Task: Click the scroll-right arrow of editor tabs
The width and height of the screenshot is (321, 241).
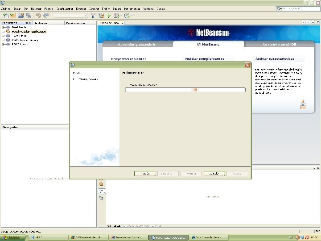Action: tap(308, 22)
